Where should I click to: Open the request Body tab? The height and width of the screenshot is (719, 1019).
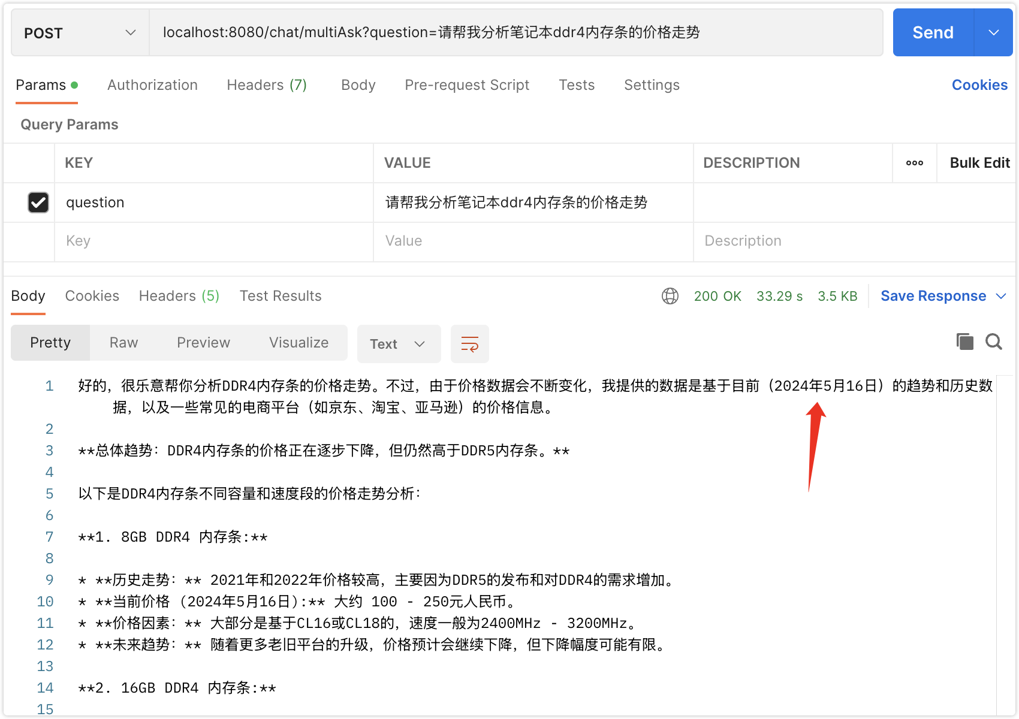click(358, 85)
